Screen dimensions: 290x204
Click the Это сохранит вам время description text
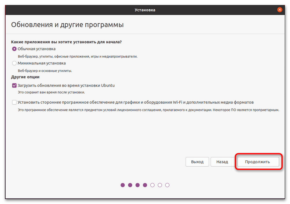coord(51,93)
